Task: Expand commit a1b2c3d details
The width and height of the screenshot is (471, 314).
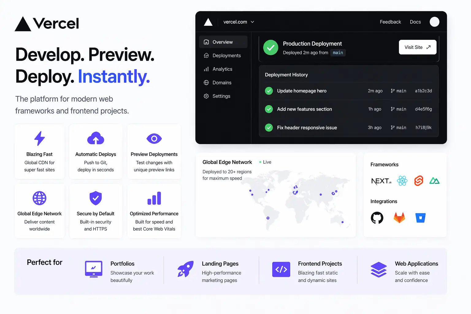Action: (x=423, y=91)
